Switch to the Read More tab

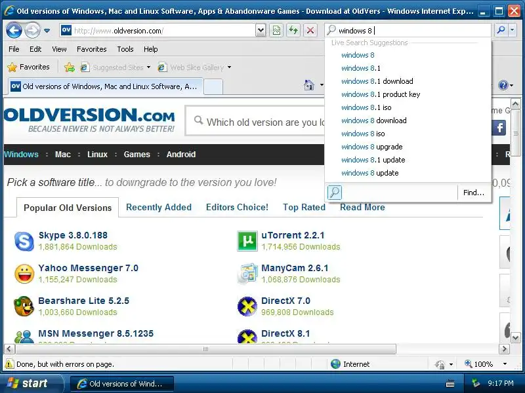pyautogui.click(x=362, y=207)
